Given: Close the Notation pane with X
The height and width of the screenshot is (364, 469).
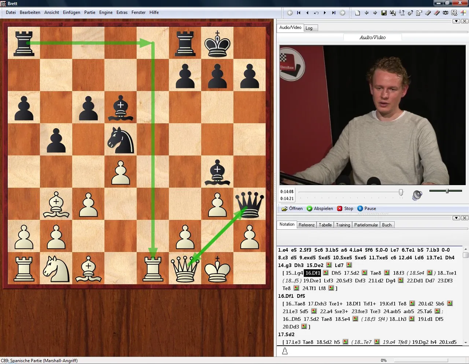Looking at the screenshot, I should click(x=464, y=218).
